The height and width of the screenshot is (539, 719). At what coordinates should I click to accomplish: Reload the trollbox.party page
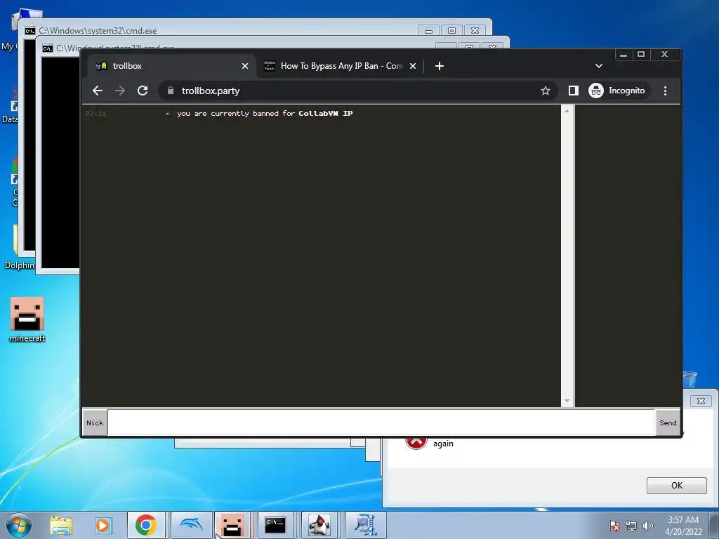click(x=143, y=91)
